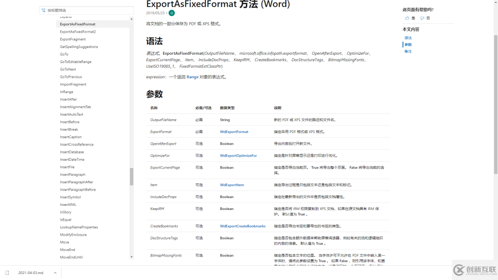Image resolution: width=498 pixels, height=280 pixels.
Task: Open InsertSymbol in sidebar
Action: tap(70, 197)
